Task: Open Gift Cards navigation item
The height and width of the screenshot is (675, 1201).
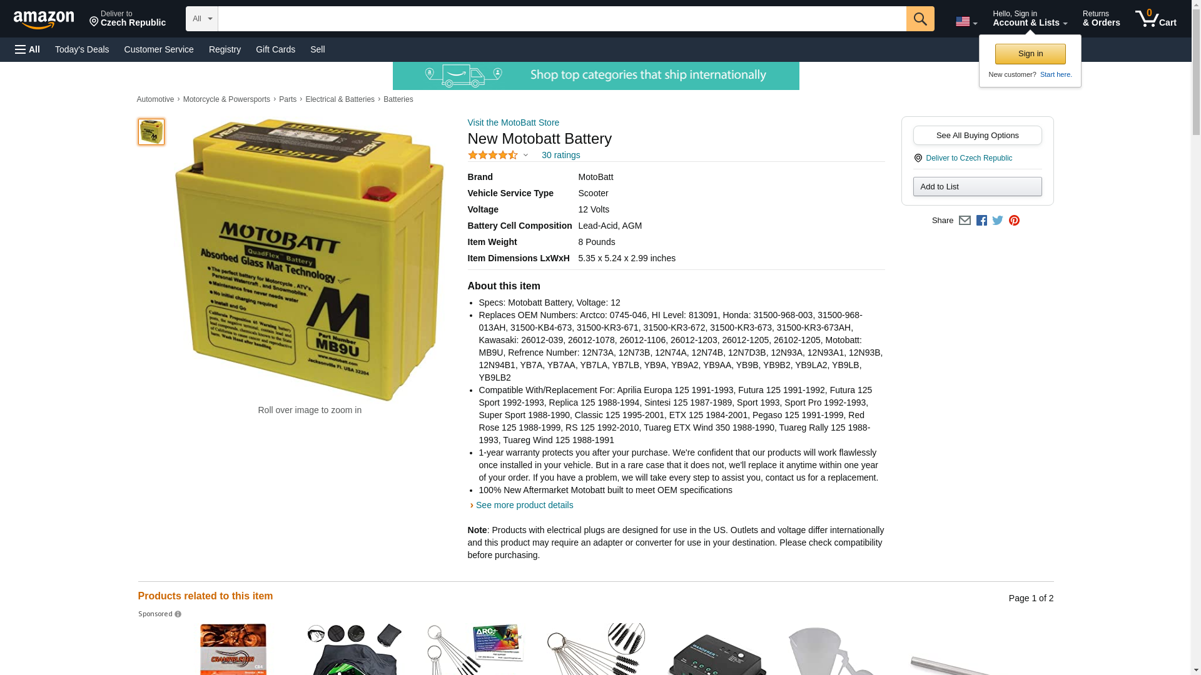Action: (275, 49)
